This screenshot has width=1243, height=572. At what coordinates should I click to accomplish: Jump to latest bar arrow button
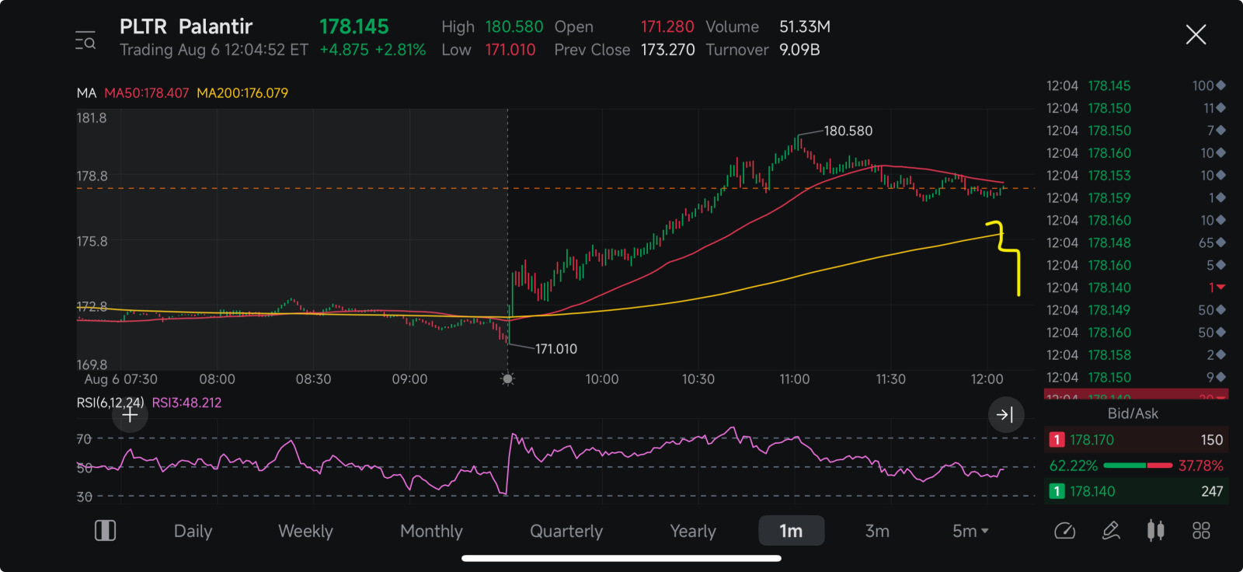[x=1004, y=415]
